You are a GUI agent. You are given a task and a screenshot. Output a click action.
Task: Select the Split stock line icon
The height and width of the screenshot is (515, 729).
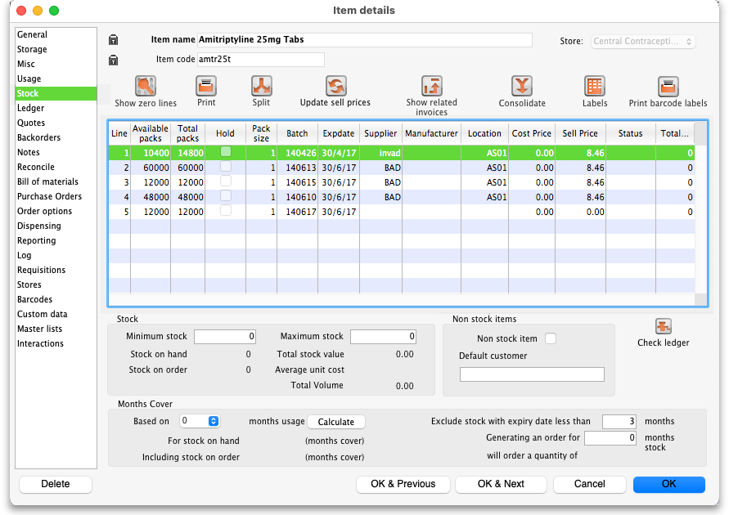pyautogui.click(x=261, y=86)
